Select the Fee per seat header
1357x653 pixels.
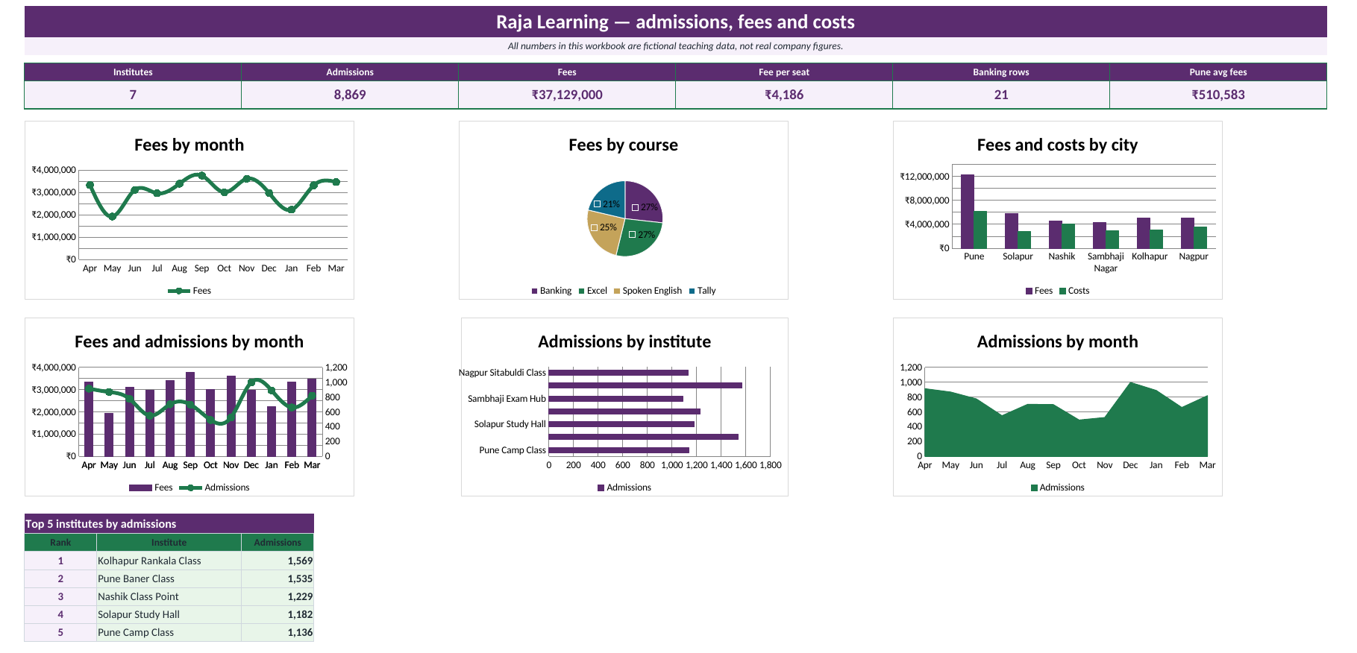(784, 72)
